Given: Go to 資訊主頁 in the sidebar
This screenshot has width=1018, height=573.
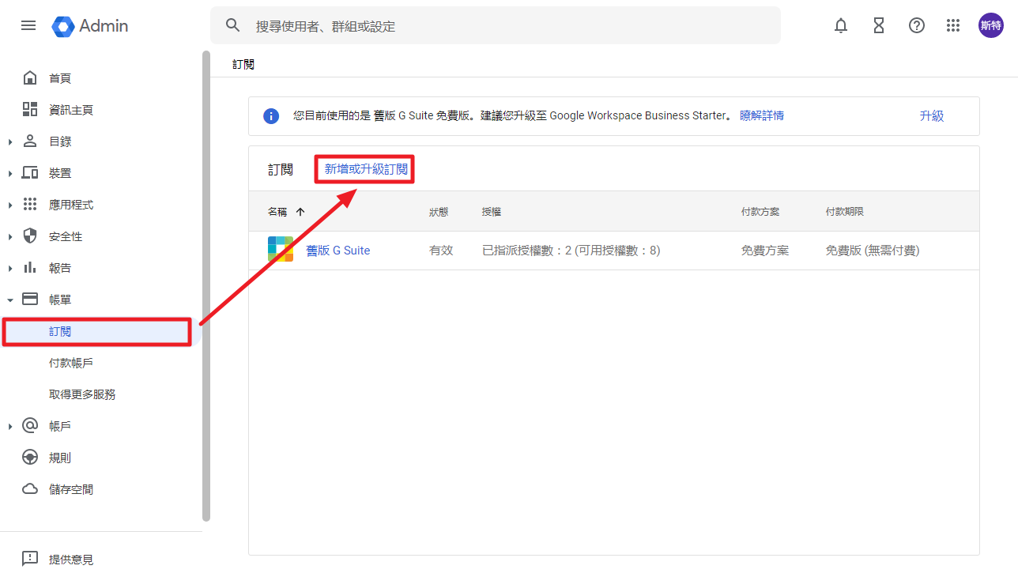Looking at the screenshot, I should (71, 110).
